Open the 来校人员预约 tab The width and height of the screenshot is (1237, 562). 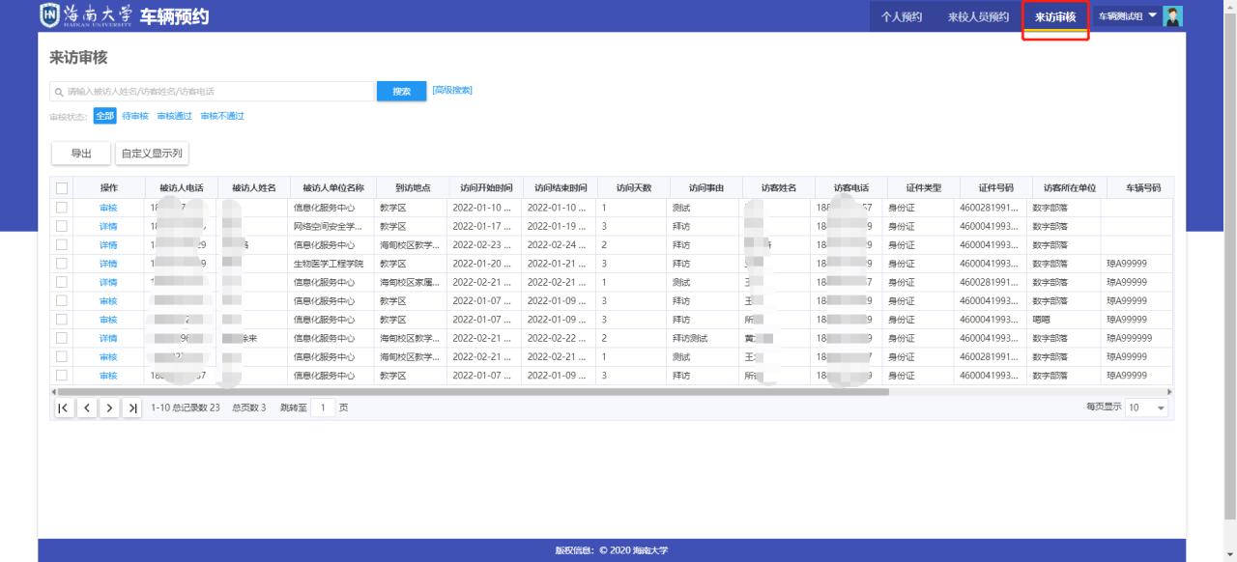[978, 17]
